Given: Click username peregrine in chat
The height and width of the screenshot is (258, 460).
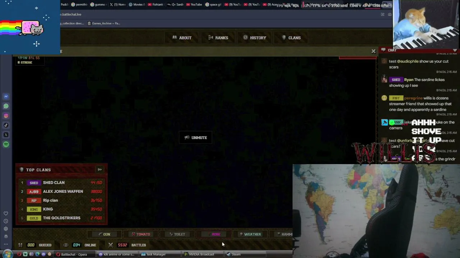Looking at the screenshot, I should coord(413,98).
